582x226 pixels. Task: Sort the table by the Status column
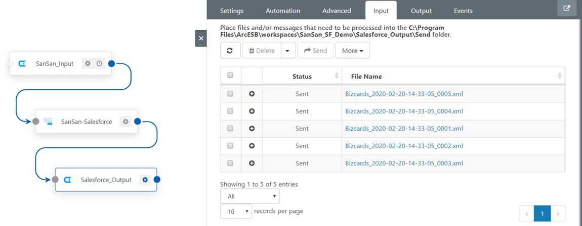point(302,76)
